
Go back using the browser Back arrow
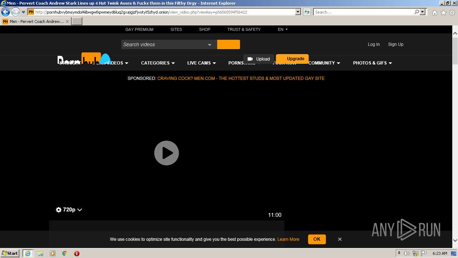point(5,12)
